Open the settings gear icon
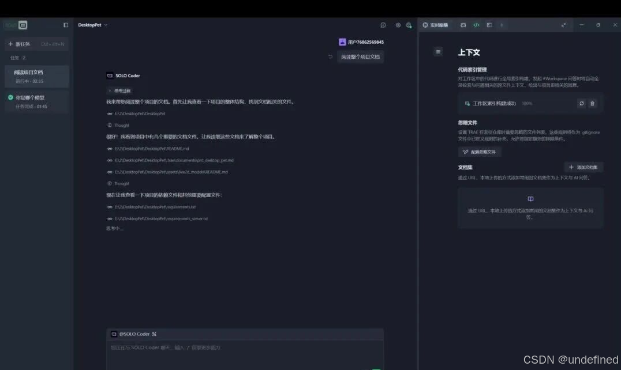 pyautogui.click(x=398, y=25)
